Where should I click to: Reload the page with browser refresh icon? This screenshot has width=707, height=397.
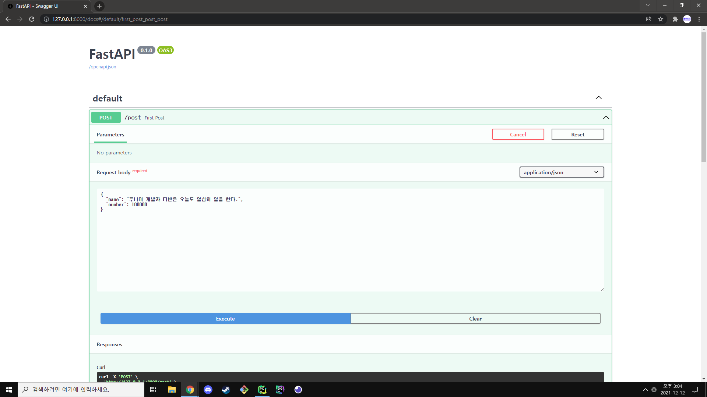pyautogui.click(x=32, y=19)
